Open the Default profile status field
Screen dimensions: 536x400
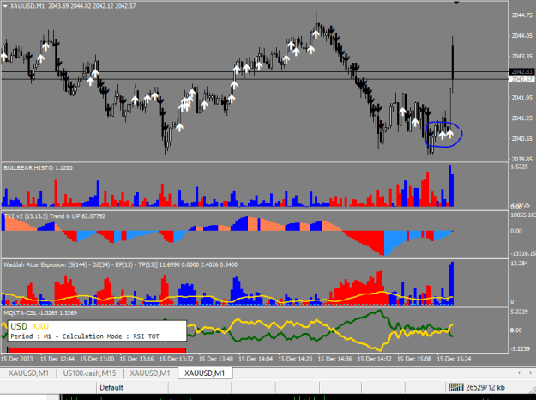(111, 387)
